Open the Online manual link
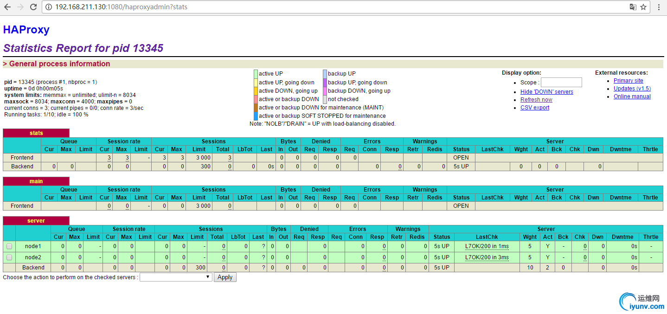 [x=632, y=96]
